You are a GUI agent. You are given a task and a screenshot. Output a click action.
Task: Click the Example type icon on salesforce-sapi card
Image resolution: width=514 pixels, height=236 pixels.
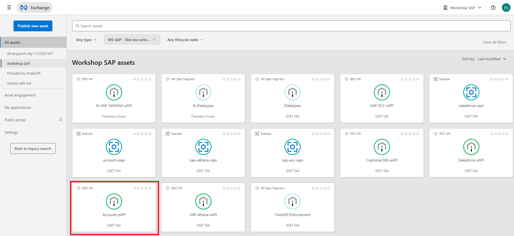[x=436, y=79]
